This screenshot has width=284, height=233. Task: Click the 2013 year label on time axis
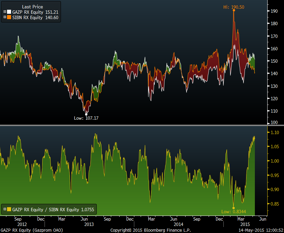coord(89,224)
